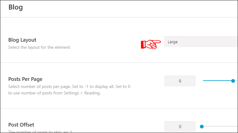Select the Post Offset option label

(x=21, y=125)
